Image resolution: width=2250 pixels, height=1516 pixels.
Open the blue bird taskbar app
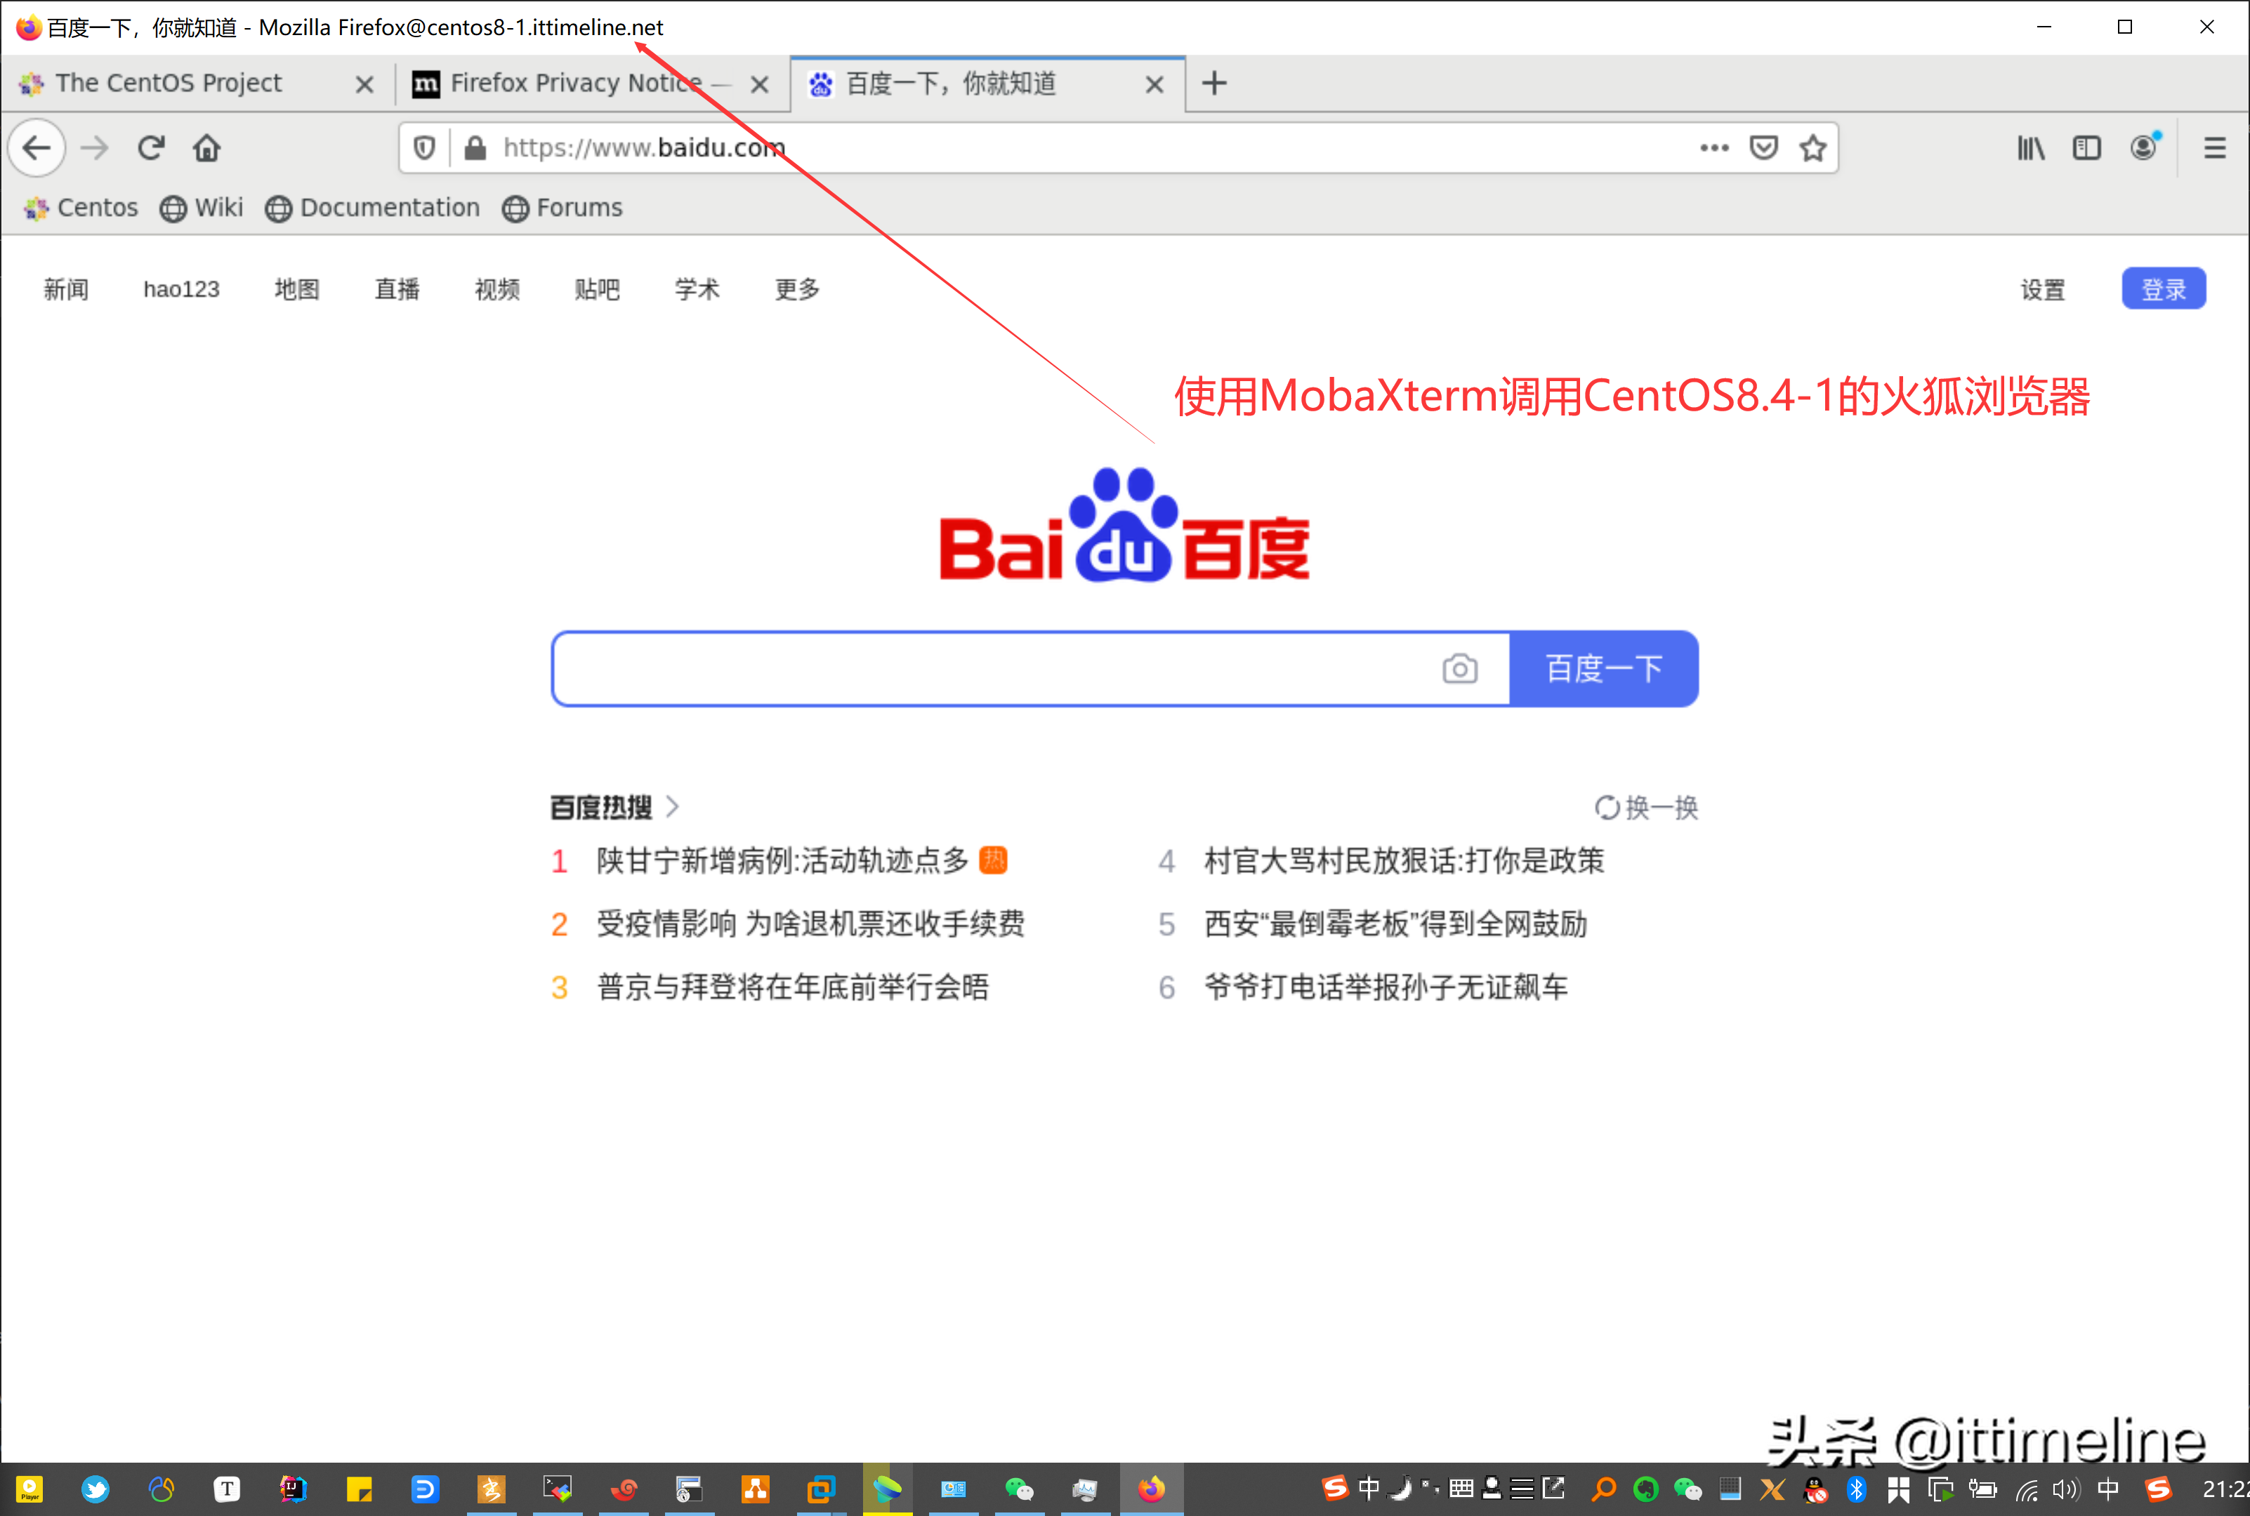coord(95,1489)
